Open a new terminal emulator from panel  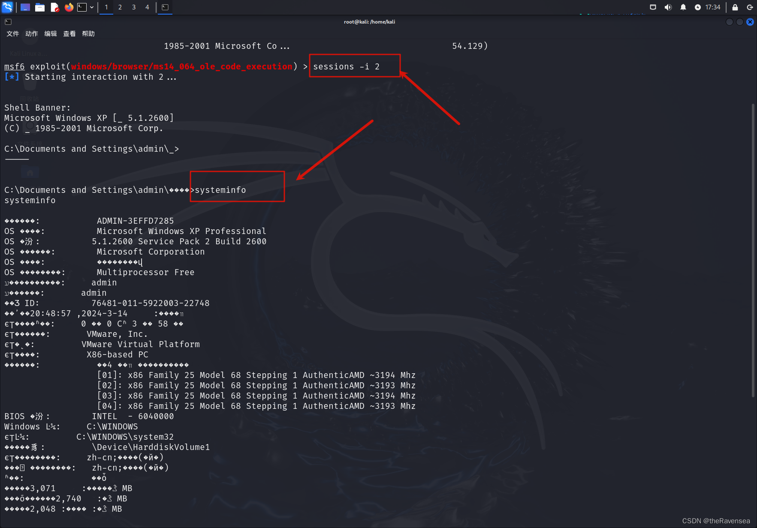(x=82, y=7)
